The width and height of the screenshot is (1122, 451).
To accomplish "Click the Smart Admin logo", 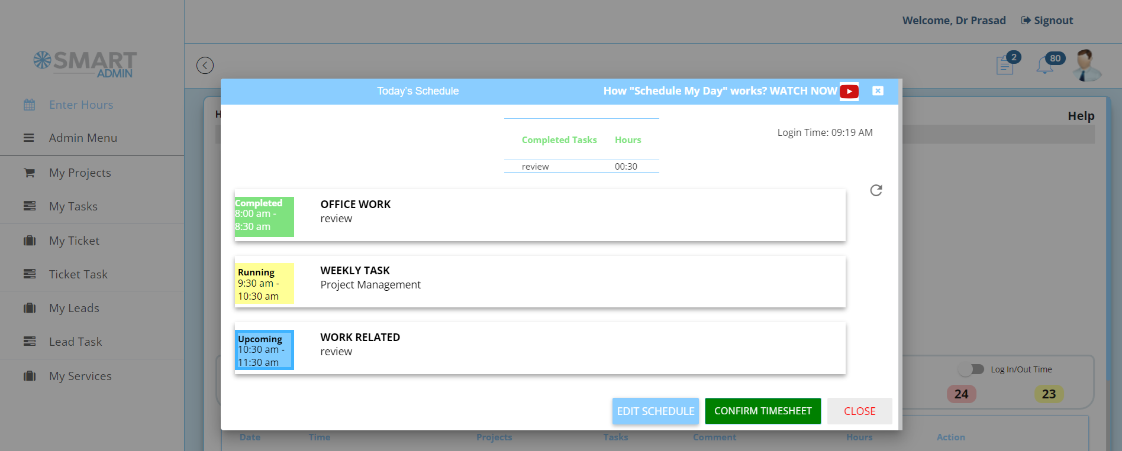I will pyautogui.click(x=85, y=64).
